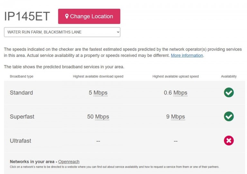Viewport: 247px width, 174px height.
Task: Open the Water Run Farm address dropdown
Action: tap(62, 32)
